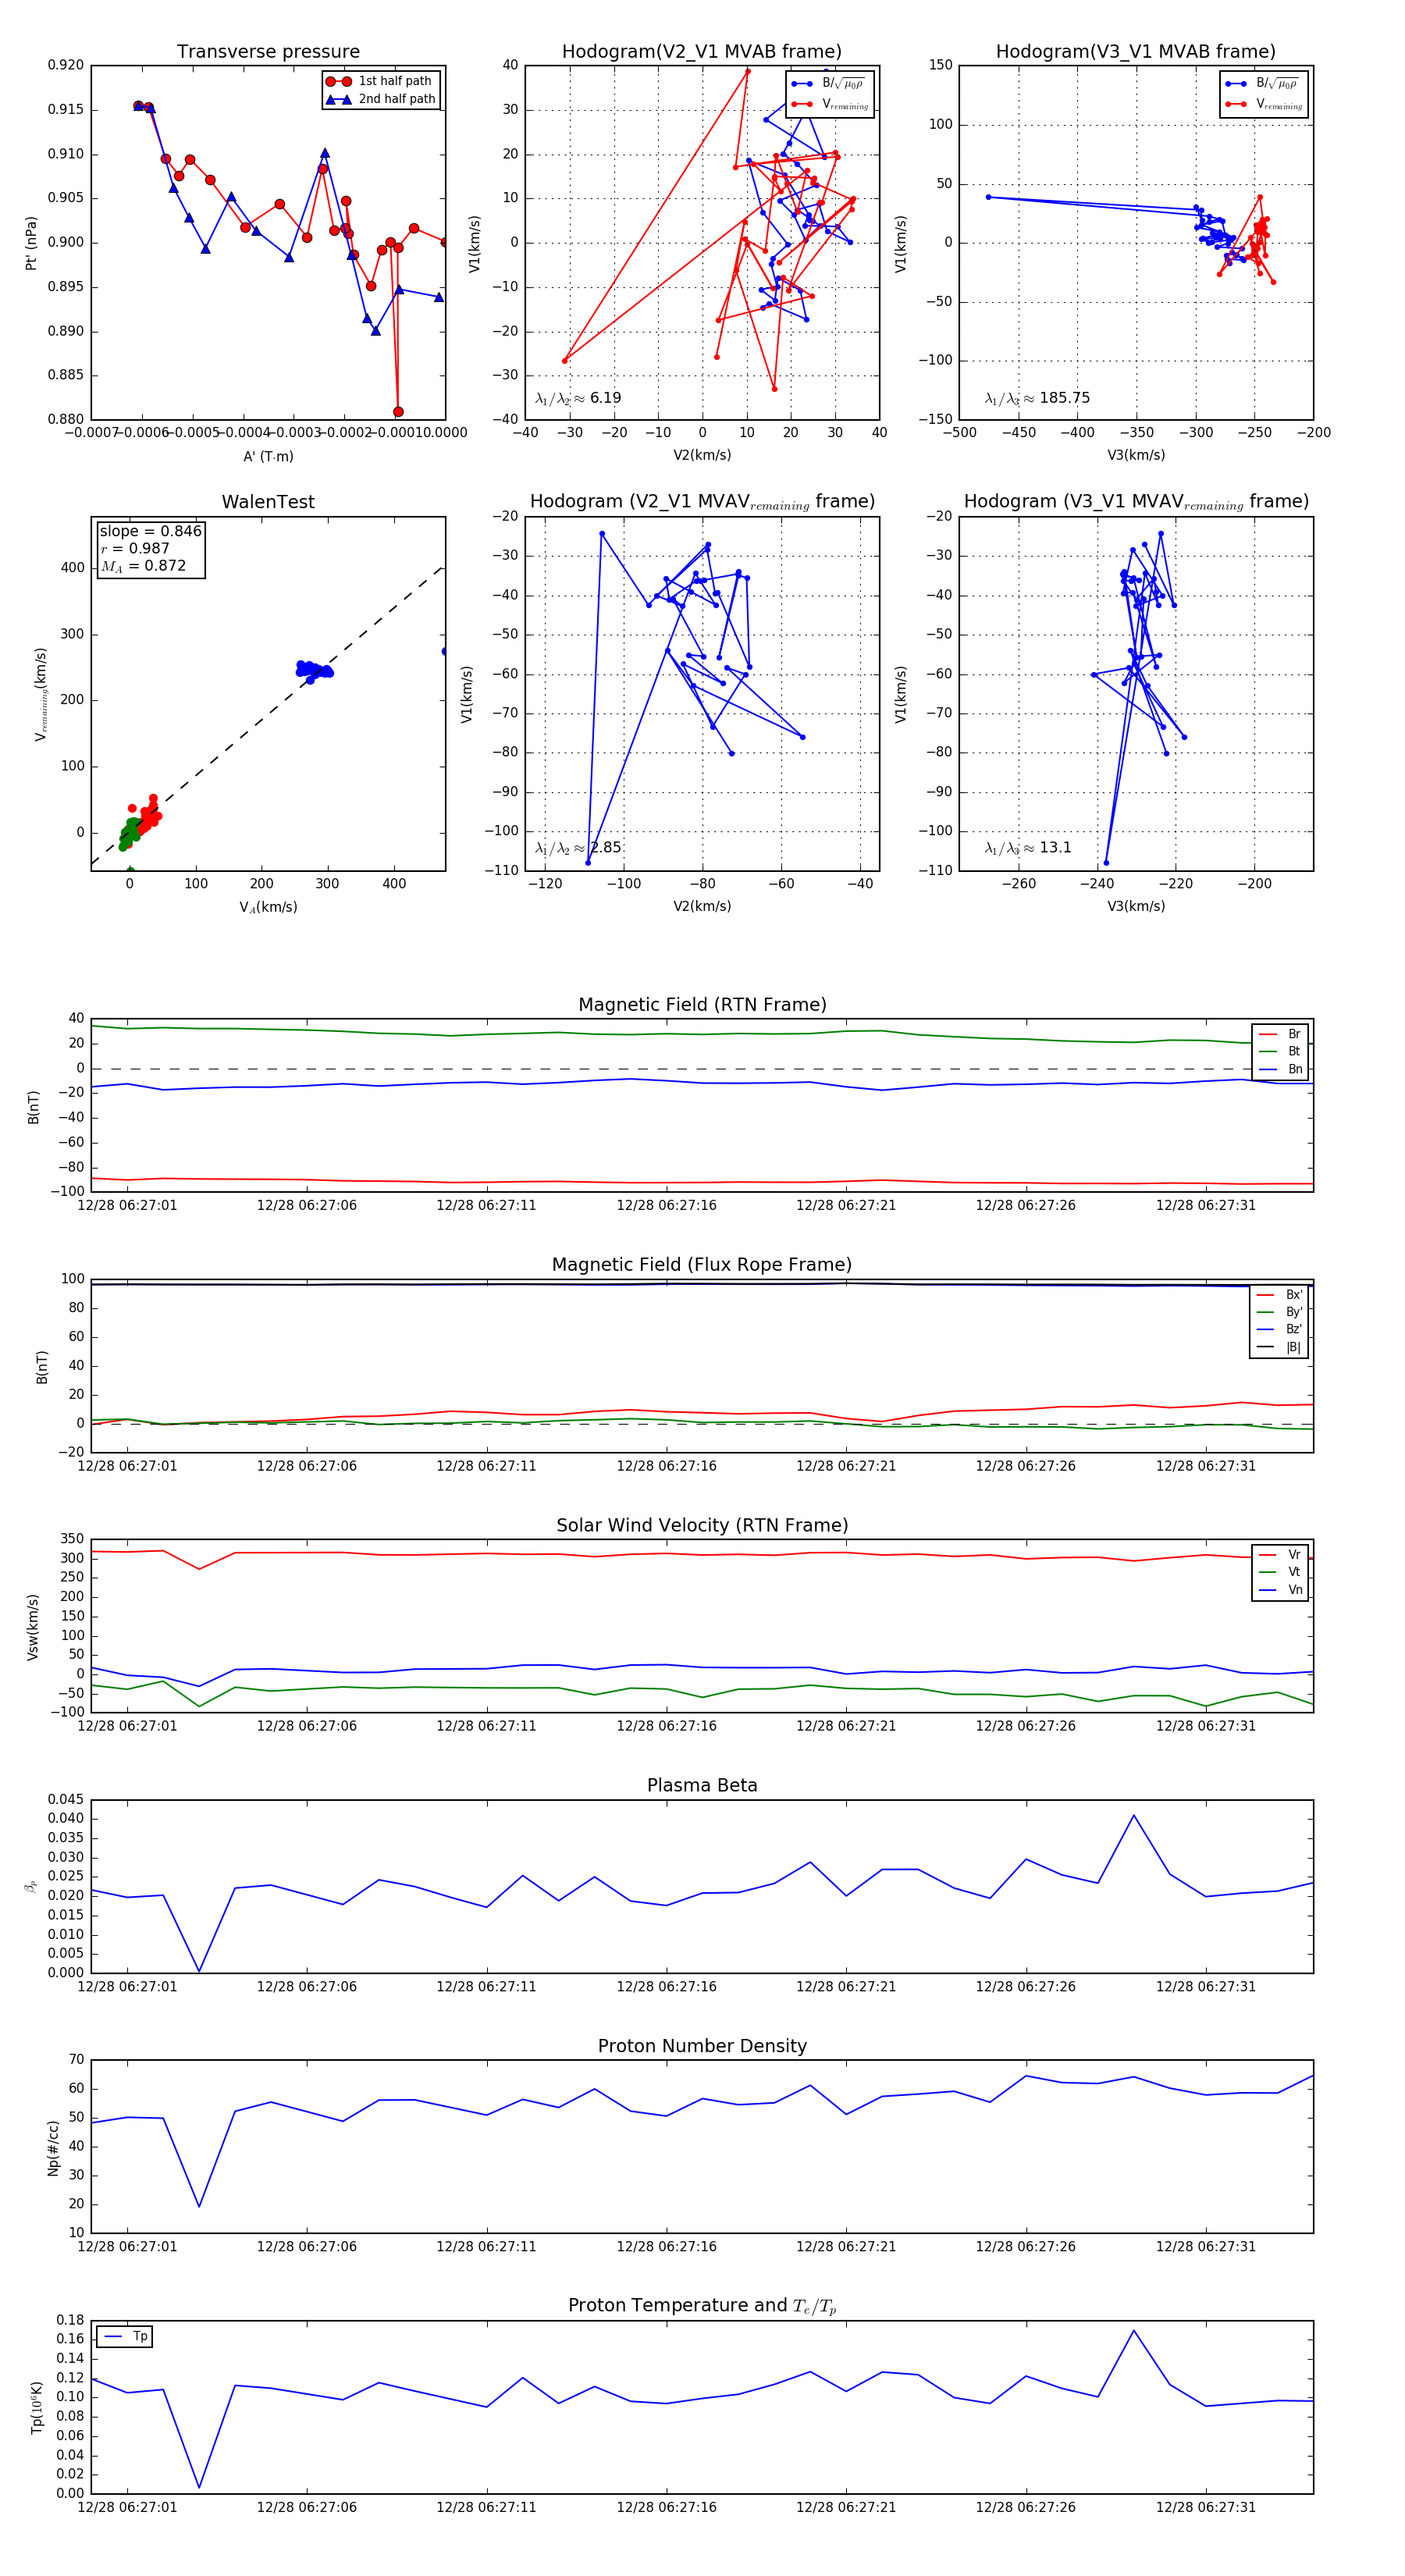Viewport: 1405px width, 2576px height.
Task: Click the Solar Wind Velocity (RTN Frame) title
Action: coord(701,1525)
